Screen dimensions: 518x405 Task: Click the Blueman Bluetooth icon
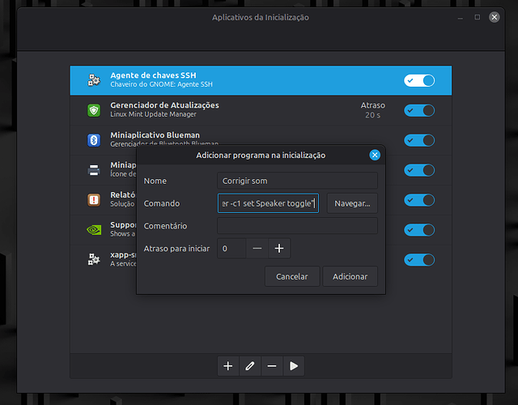coord(94,140)
